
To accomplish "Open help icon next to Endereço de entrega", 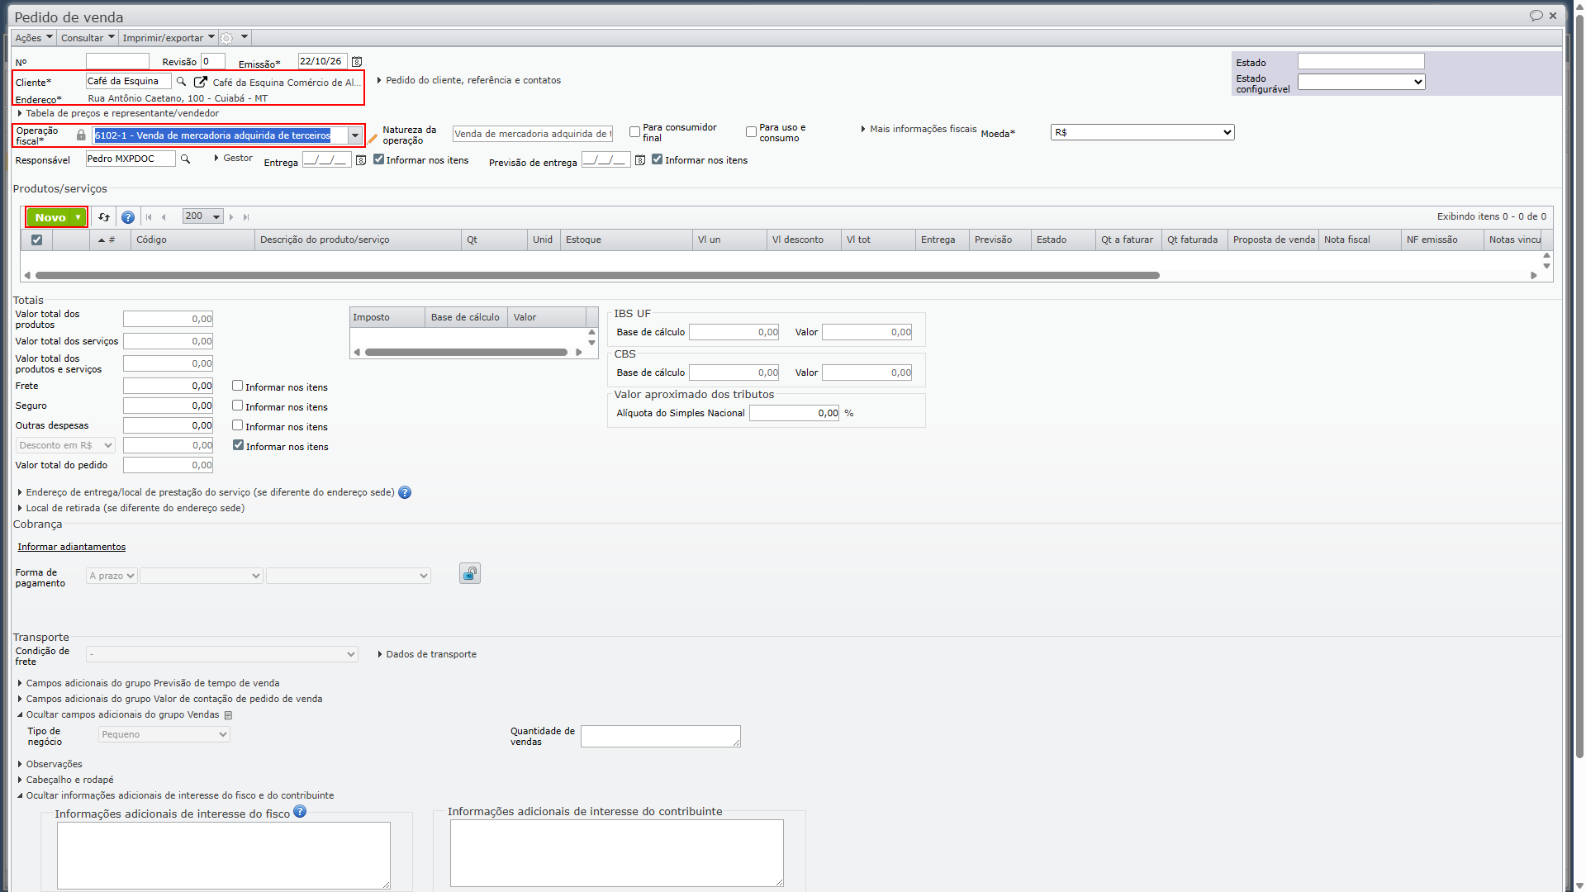I will coord(405,493).
